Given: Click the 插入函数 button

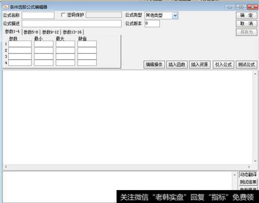Looking at the screenshot, I should click(177, 64).
